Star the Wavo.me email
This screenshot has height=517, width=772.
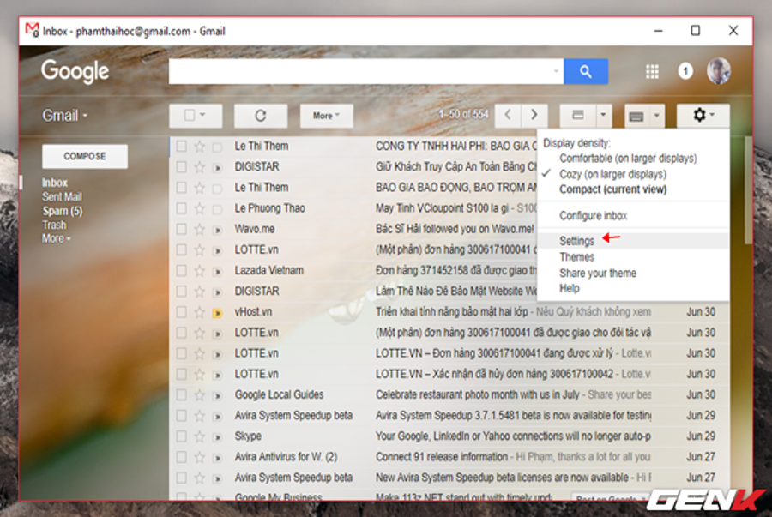point(199,229)
